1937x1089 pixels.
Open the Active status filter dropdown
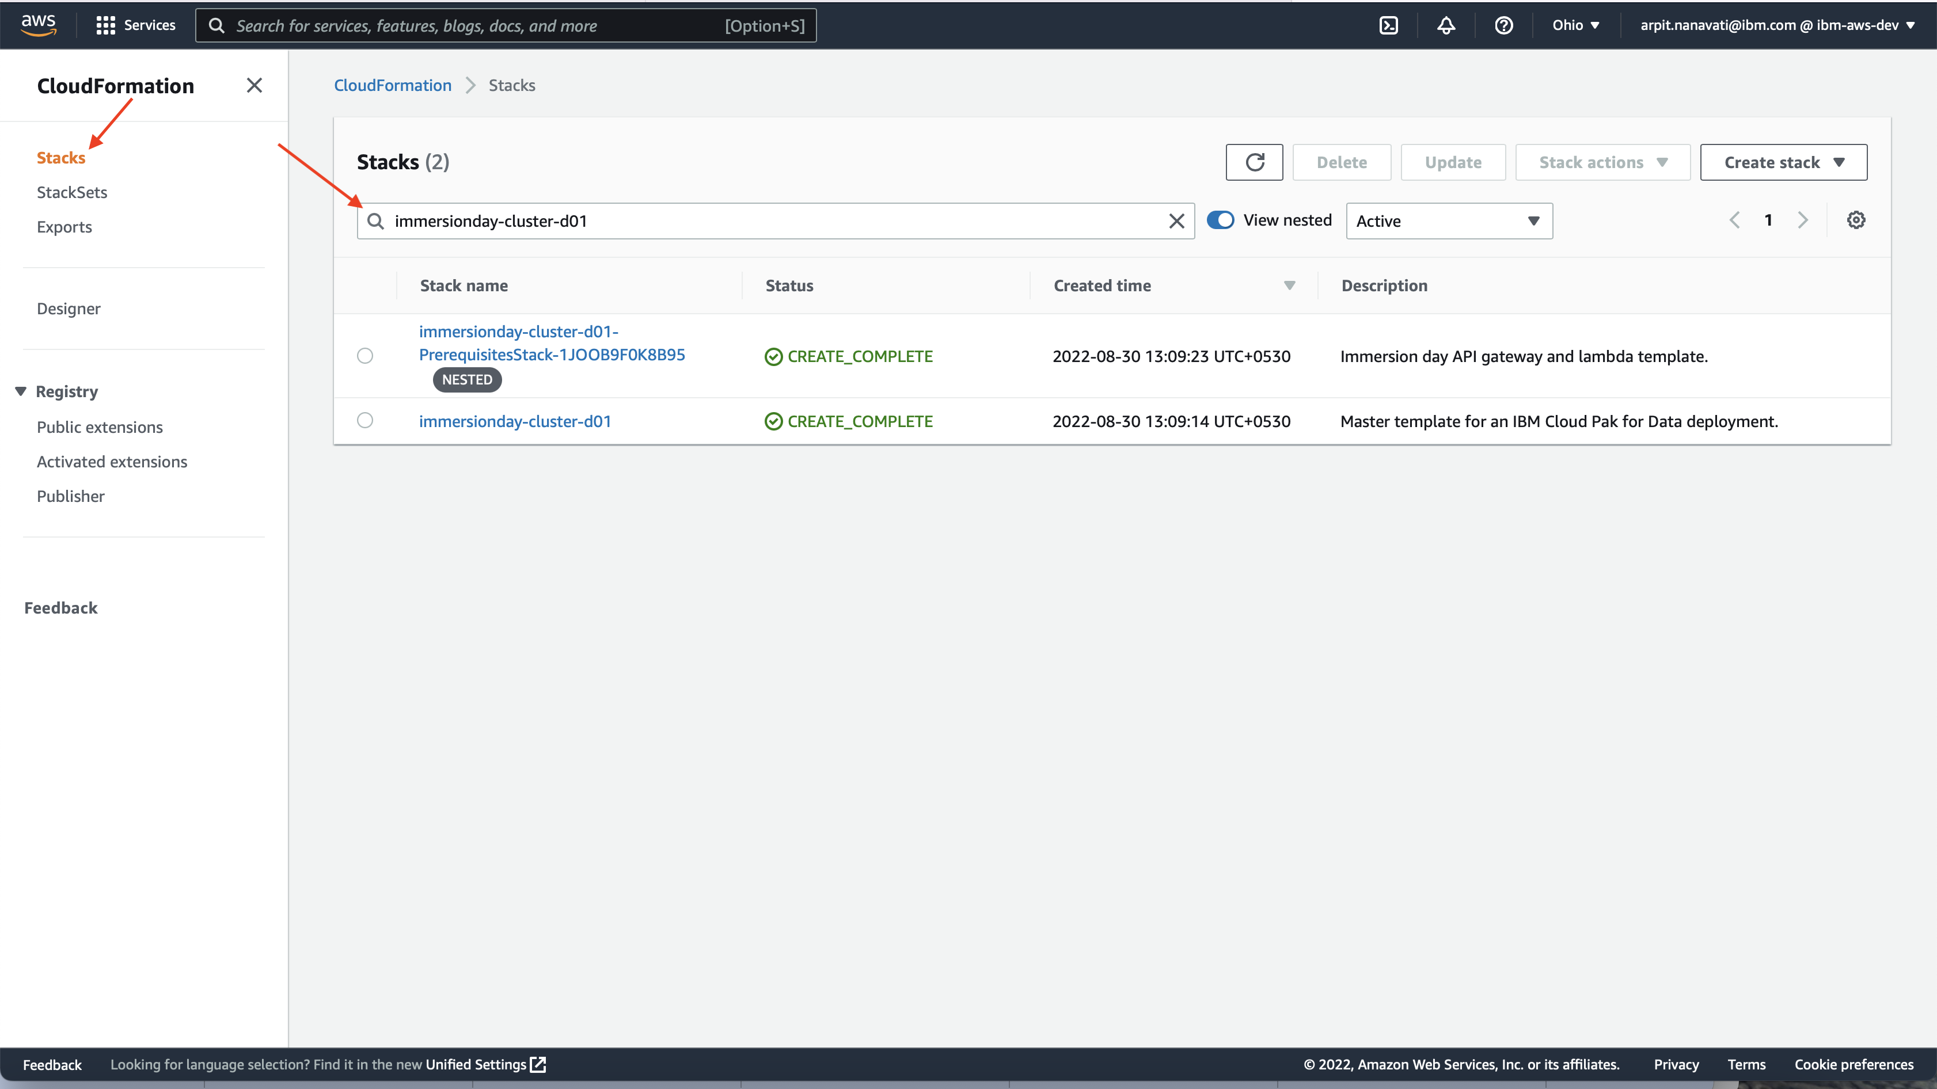pos(1449,221)
